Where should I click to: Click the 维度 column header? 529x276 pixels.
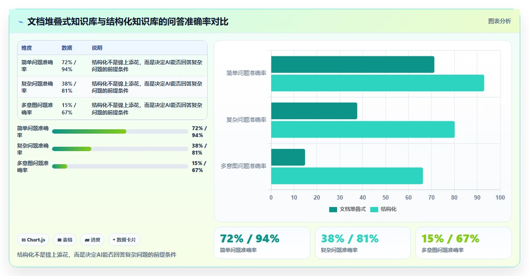[x=27, y=48]
